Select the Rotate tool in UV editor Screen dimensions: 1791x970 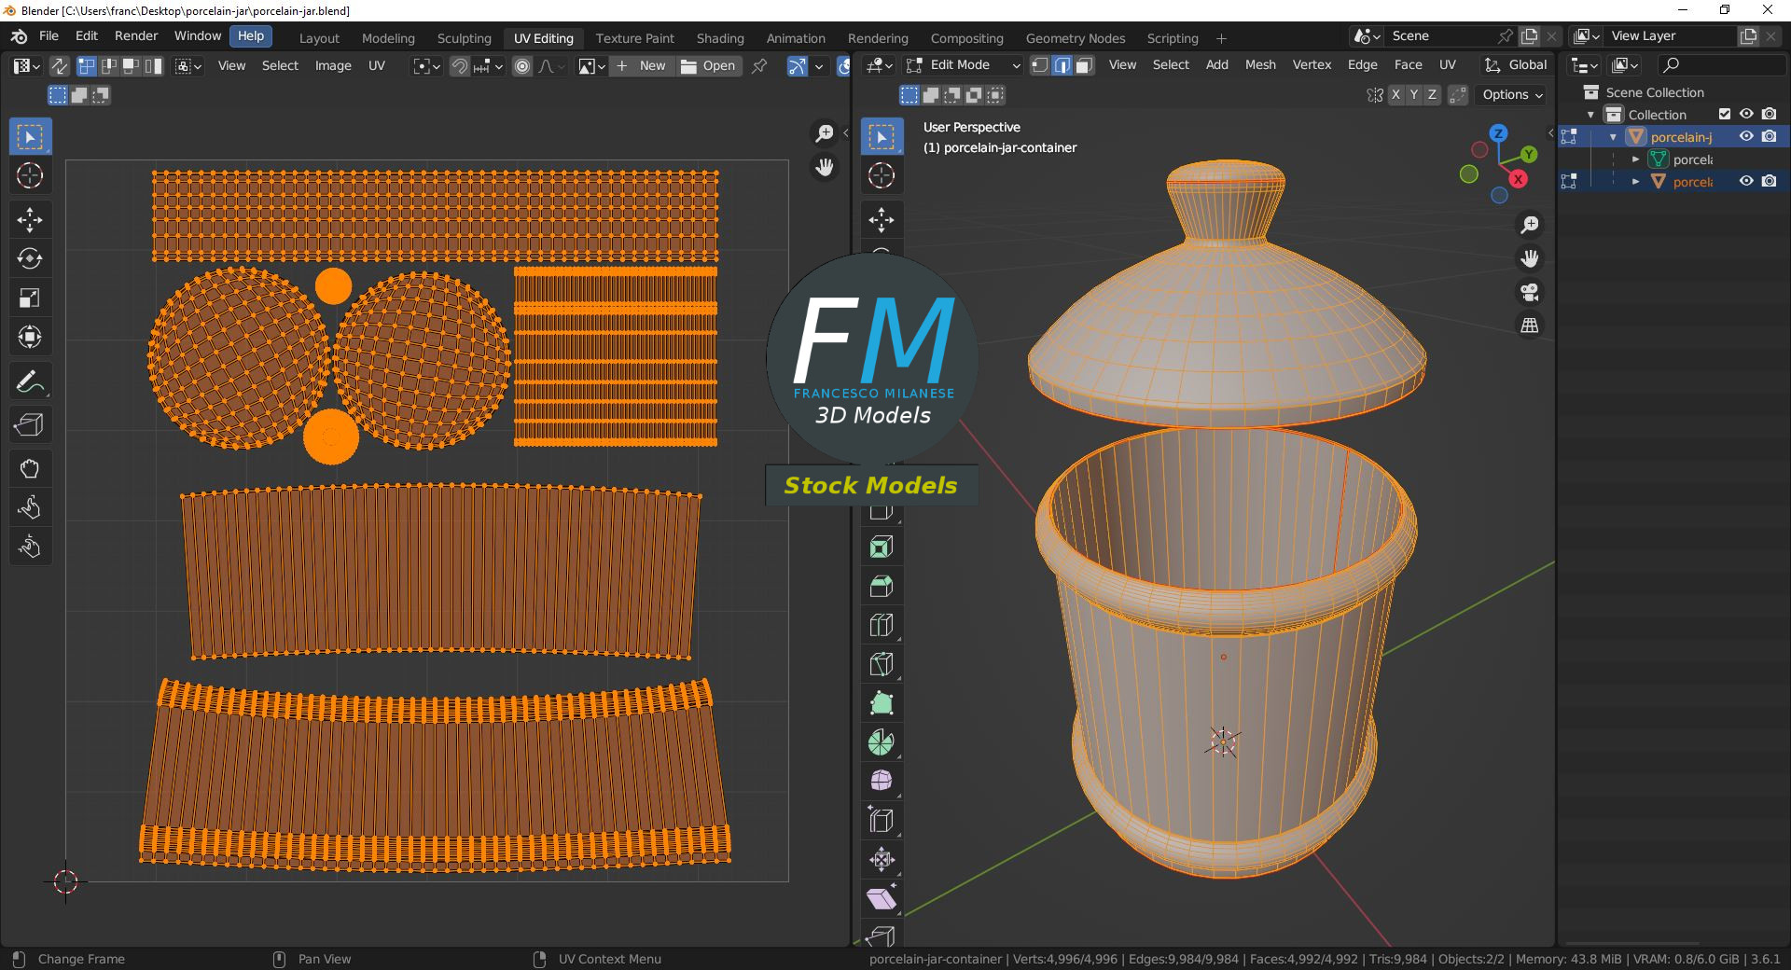[30, 259]
